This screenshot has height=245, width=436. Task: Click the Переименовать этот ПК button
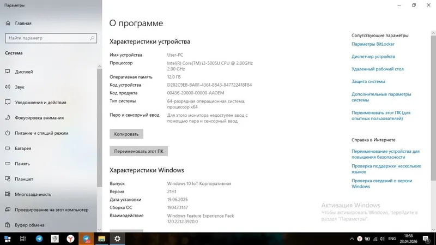[x=139, y=151]
